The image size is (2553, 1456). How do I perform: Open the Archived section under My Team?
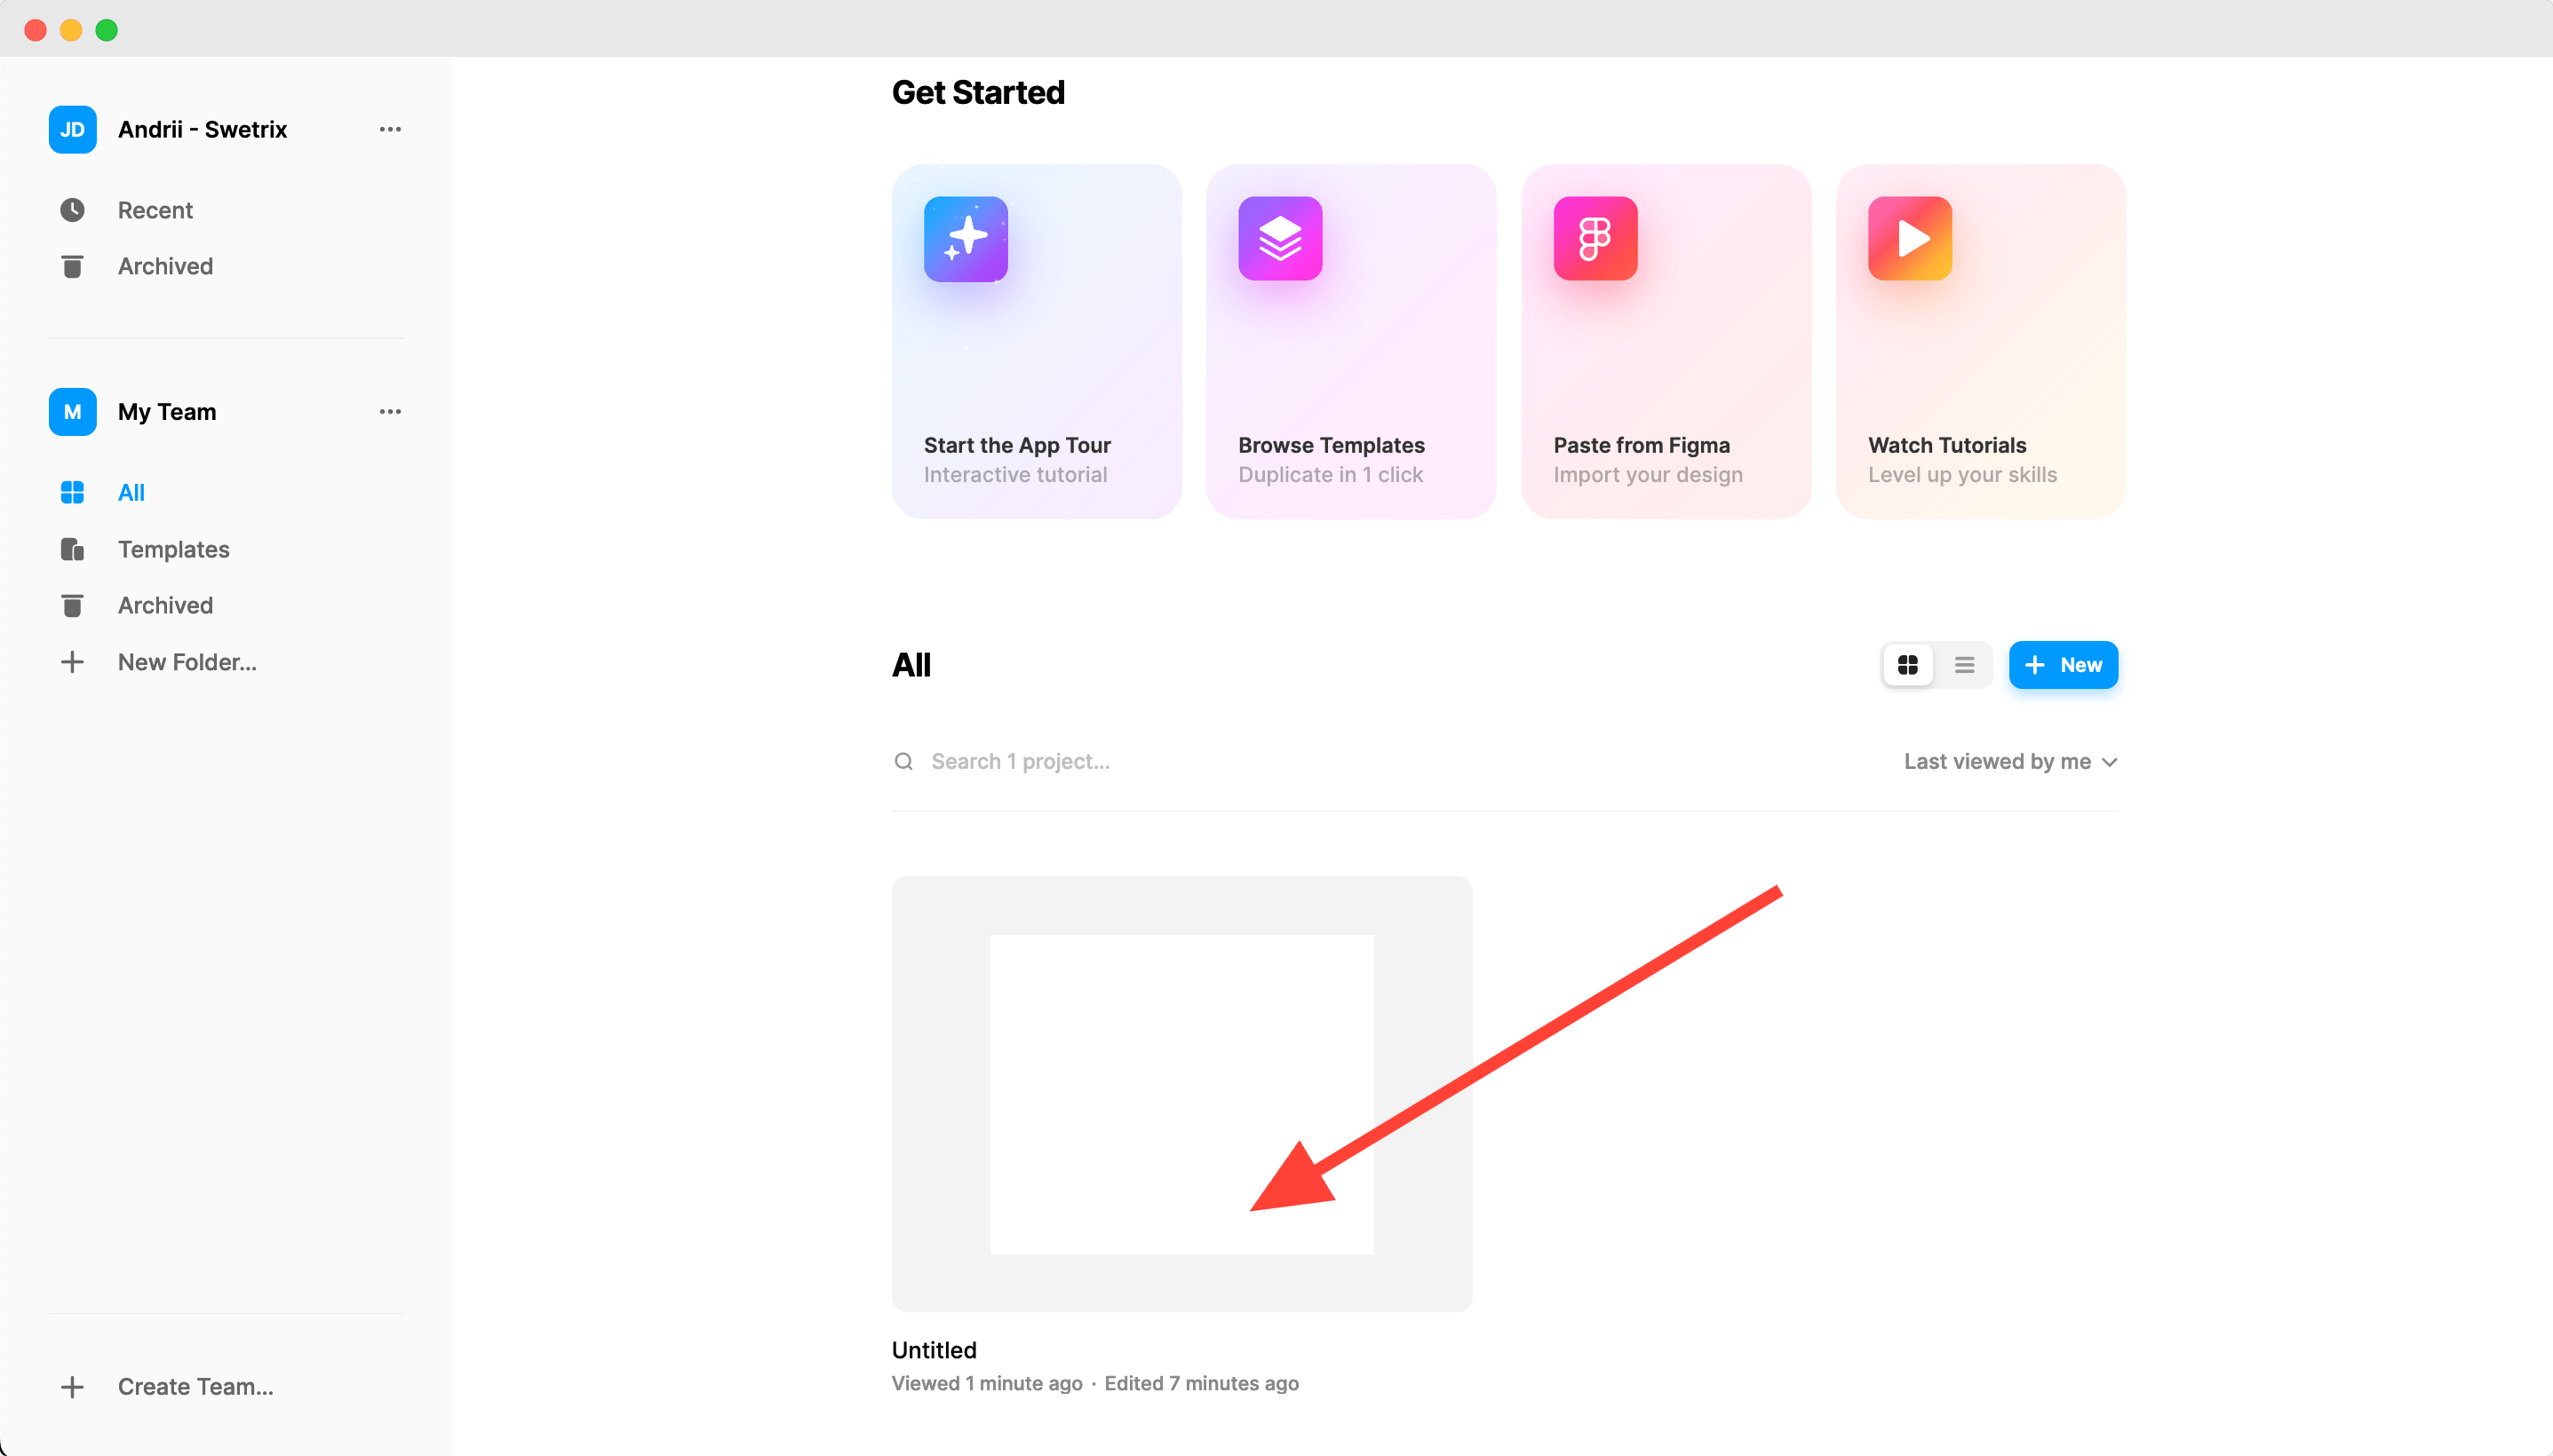165,605
